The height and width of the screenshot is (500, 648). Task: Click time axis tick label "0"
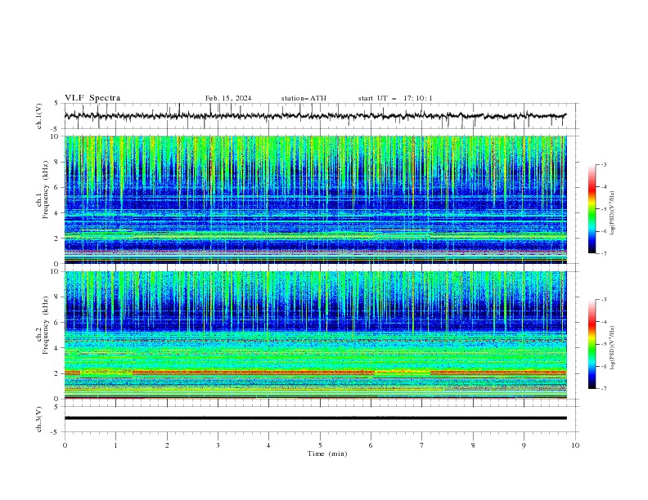65,445
